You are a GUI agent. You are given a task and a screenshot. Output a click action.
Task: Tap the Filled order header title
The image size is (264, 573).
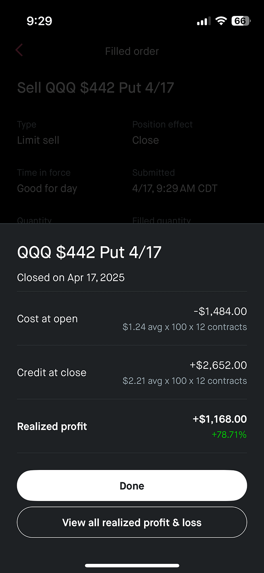[x=132, y=51]
